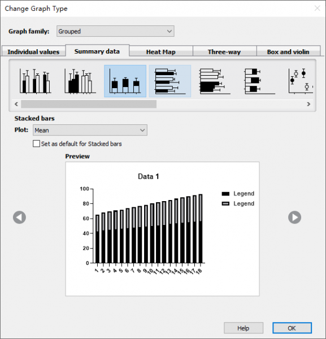Switch to the Individual values tab
326x339 pixels.
click(x=33, y=51)
